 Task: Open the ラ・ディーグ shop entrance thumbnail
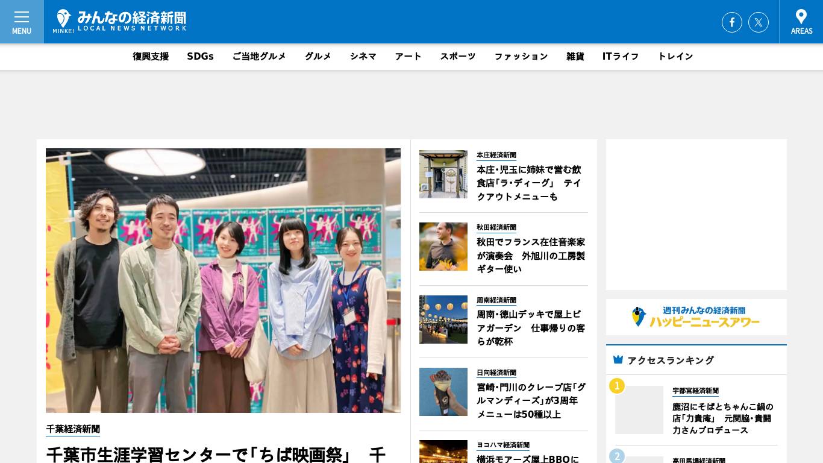coord(443,174)
